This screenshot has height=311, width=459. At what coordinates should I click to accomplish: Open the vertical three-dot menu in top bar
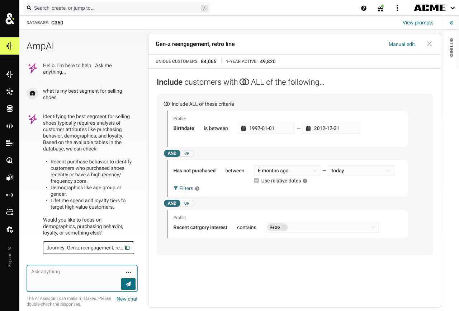pyautogui.click(x=397, y=8)
